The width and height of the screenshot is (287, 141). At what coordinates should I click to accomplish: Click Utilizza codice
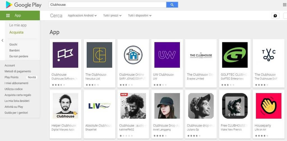point(13,89)
